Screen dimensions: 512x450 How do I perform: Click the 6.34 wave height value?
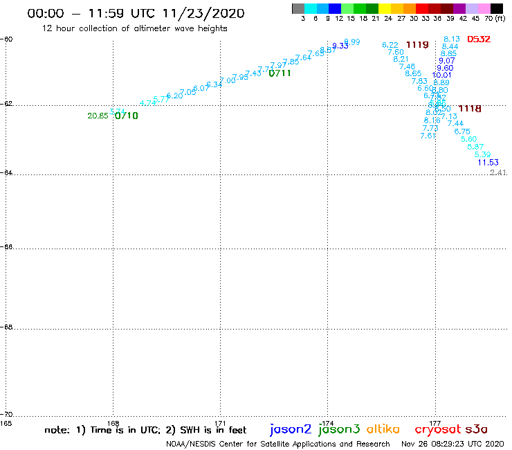click(x=214, y=84)
